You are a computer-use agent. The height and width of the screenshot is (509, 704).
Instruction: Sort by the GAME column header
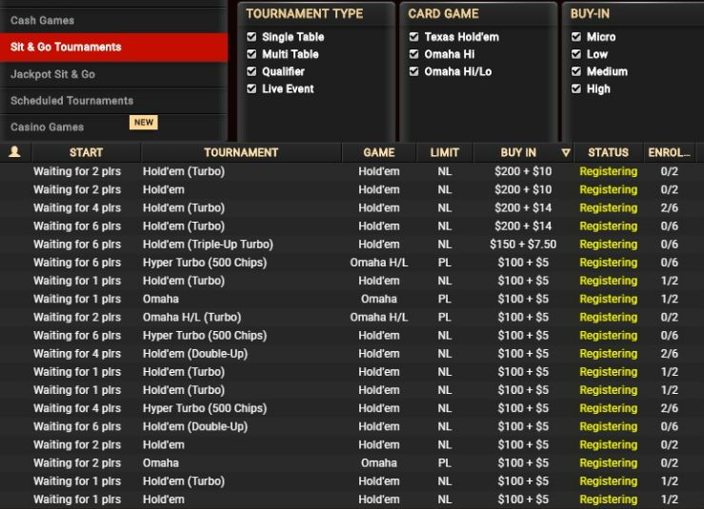tap(379, 152)
